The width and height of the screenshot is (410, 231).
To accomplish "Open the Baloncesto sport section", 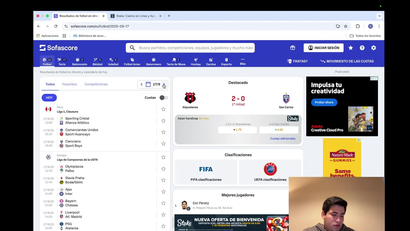I will coord(79,62).
